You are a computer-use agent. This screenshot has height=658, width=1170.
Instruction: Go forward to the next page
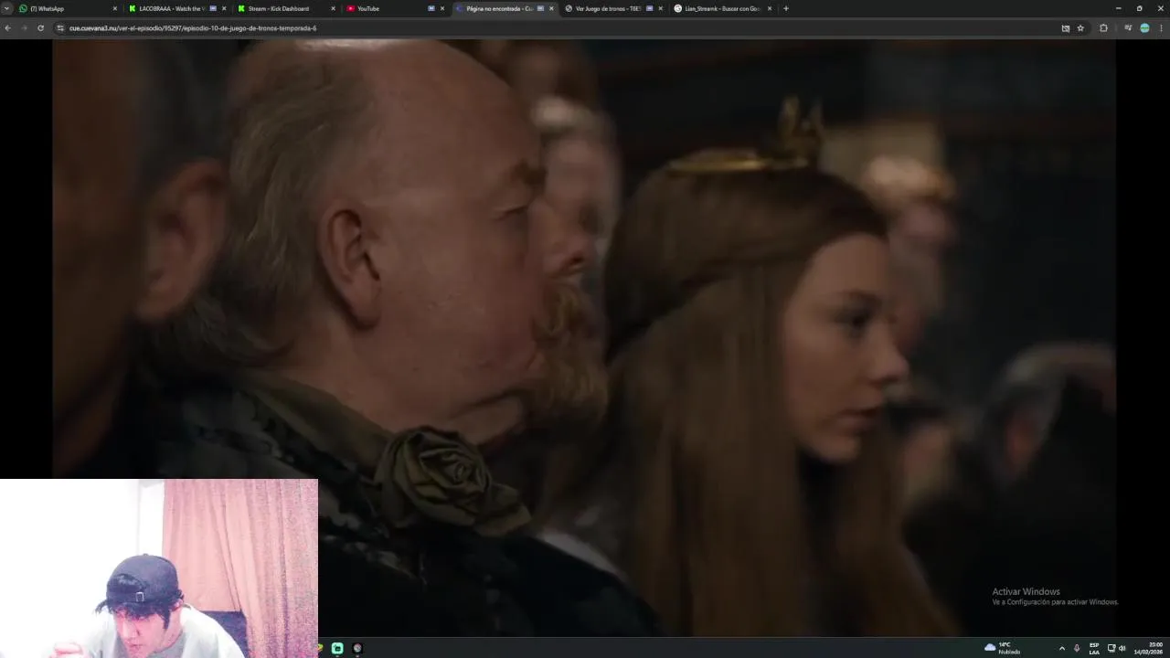click(x=24, y=28)
